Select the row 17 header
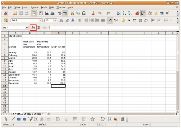 pyautogui.click(x=5, y=86)
